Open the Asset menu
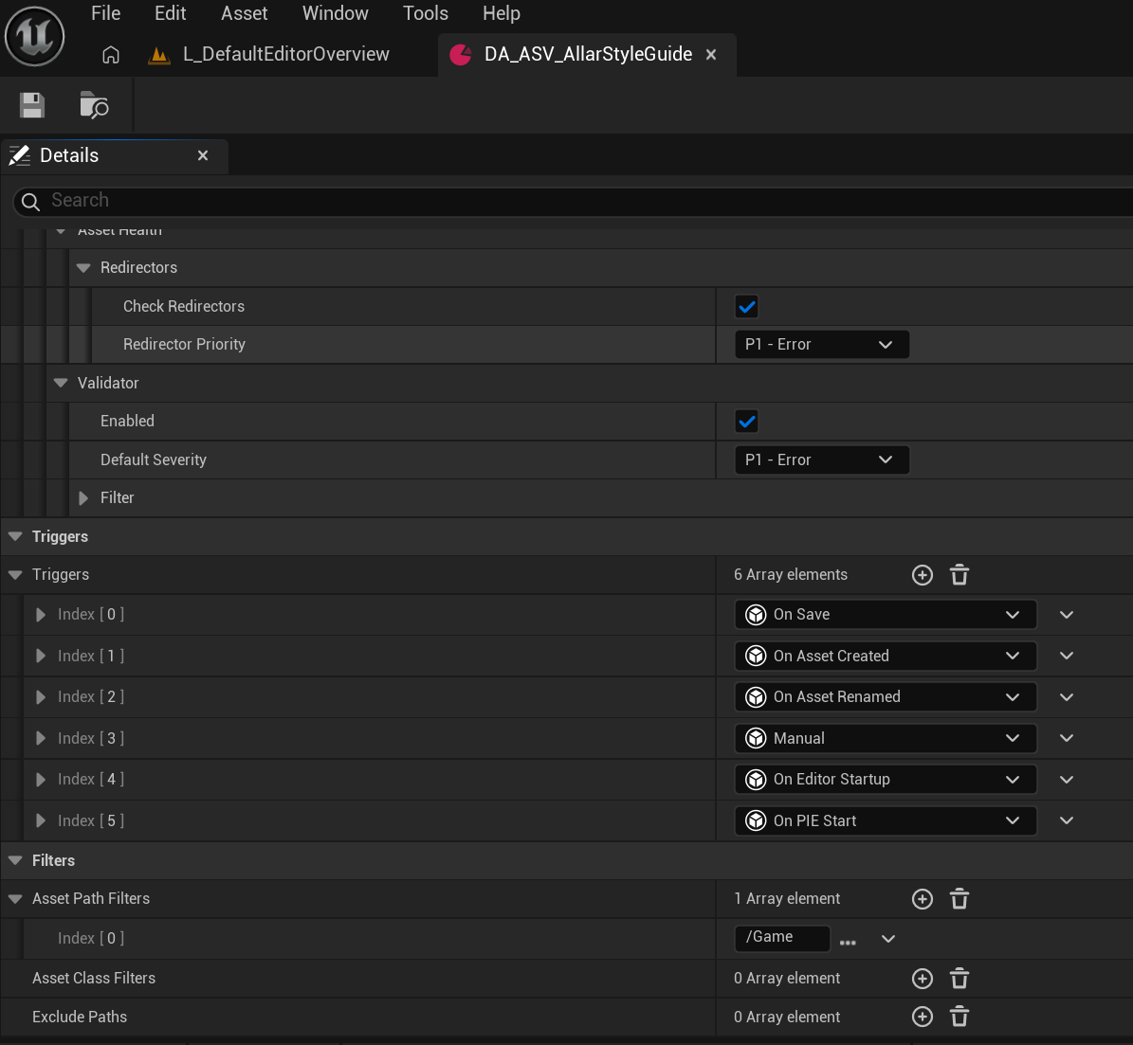Image resolution: width=1133 pixels, height=1045 pixels. (245, 13)
